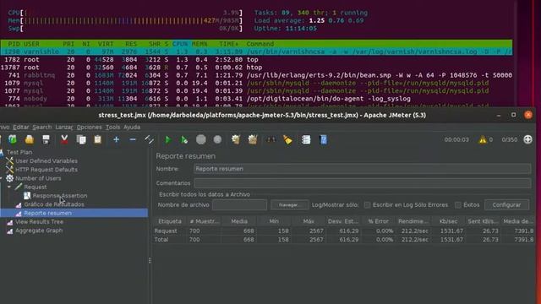Select the rabbitmq process row in htop
The height and width of the screenshot is (304, 541).
tap(256, 75)
